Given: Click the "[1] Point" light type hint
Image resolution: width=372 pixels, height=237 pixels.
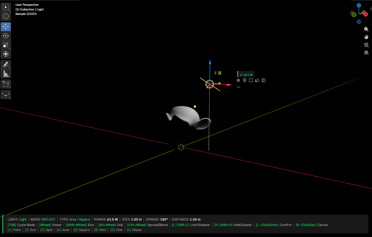Looking at the screenshot, I should click(x=14, y=230).
